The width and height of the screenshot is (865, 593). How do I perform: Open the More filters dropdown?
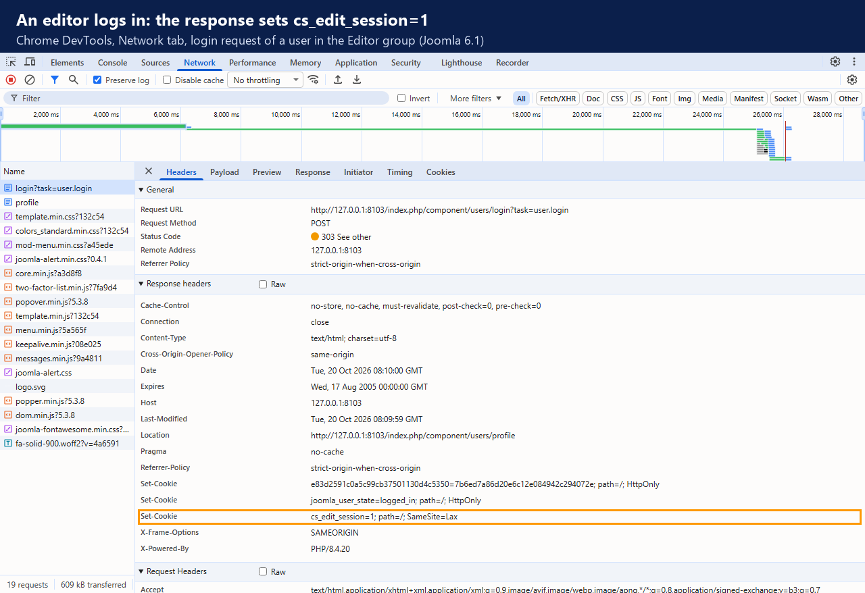click(476, 98)
